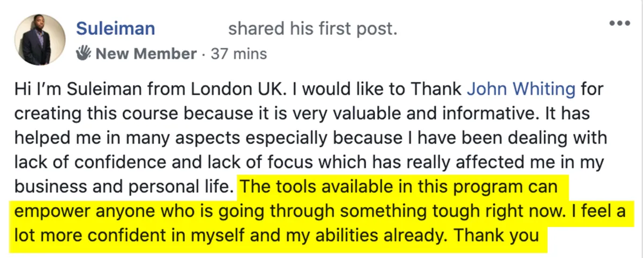Open the "37 mins" post timestamp
The height and width of the screenshot is (258, 643).
coord(239,54)
